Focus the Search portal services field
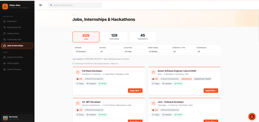Screen dimensions: 259x122 [75, 5]
